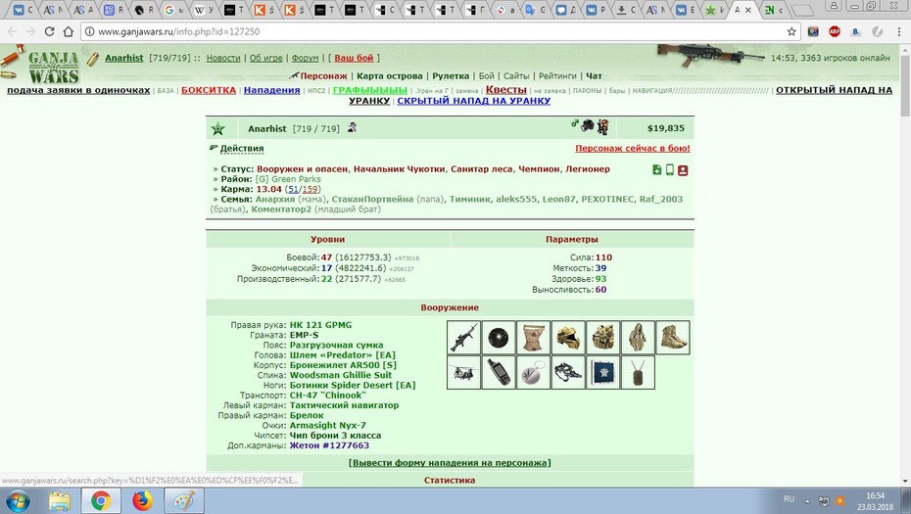
Task: Click 'Вывести форму нападения на персонажа'
Action: 450,463
